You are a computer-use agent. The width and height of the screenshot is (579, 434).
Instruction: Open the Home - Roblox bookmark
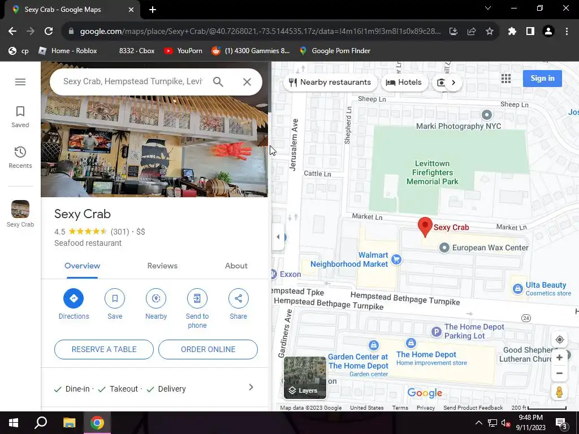coord(68,51)
